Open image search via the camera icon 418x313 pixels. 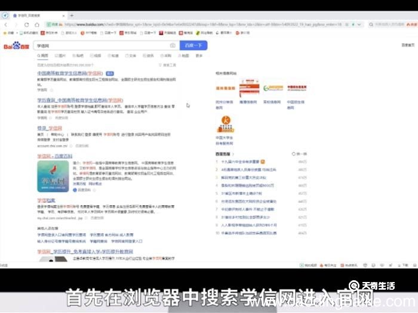click(173, 45)
